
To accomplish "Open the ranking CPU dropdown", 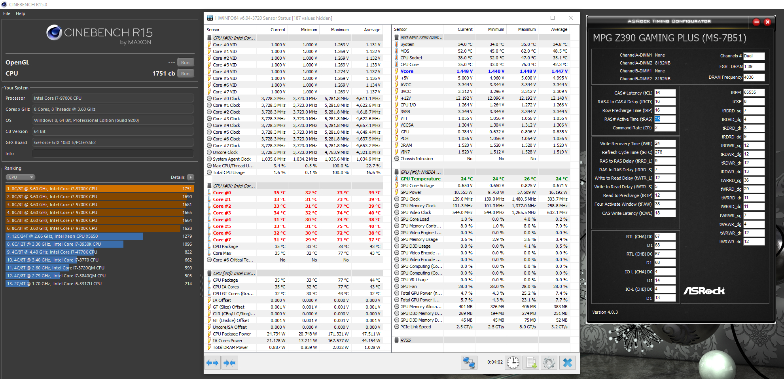I will click(20, 177).
